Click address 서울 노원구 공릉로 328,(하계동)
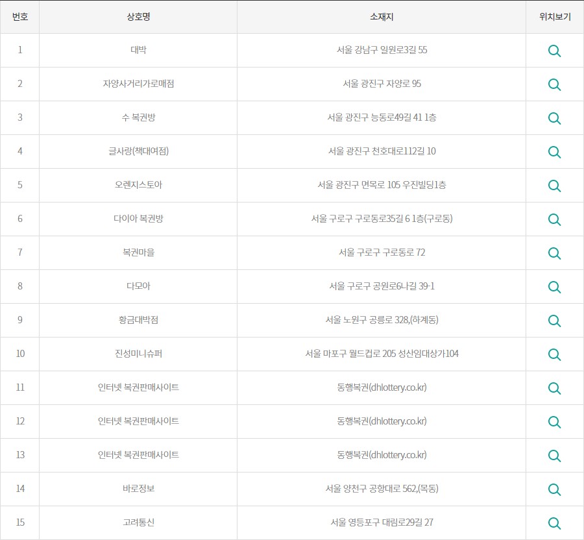 382,319
